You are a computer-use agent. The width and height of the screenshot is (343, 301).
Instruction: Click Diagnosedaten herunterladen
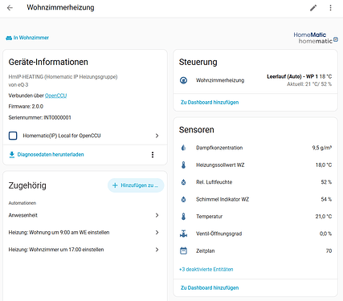47,155
